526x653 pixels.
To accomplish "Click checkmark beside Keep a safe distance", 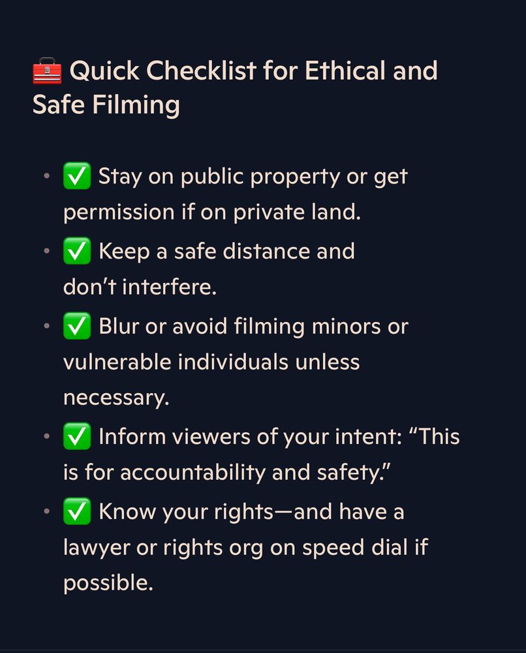I will pyautogui.click(x=77, y=251).
